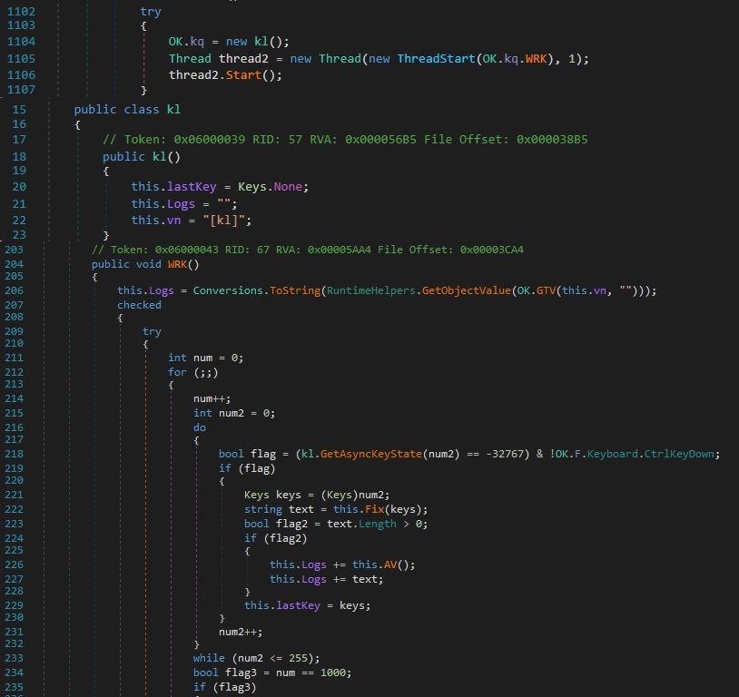Click the 'public kl()' constructor signature

coord(142,156)
